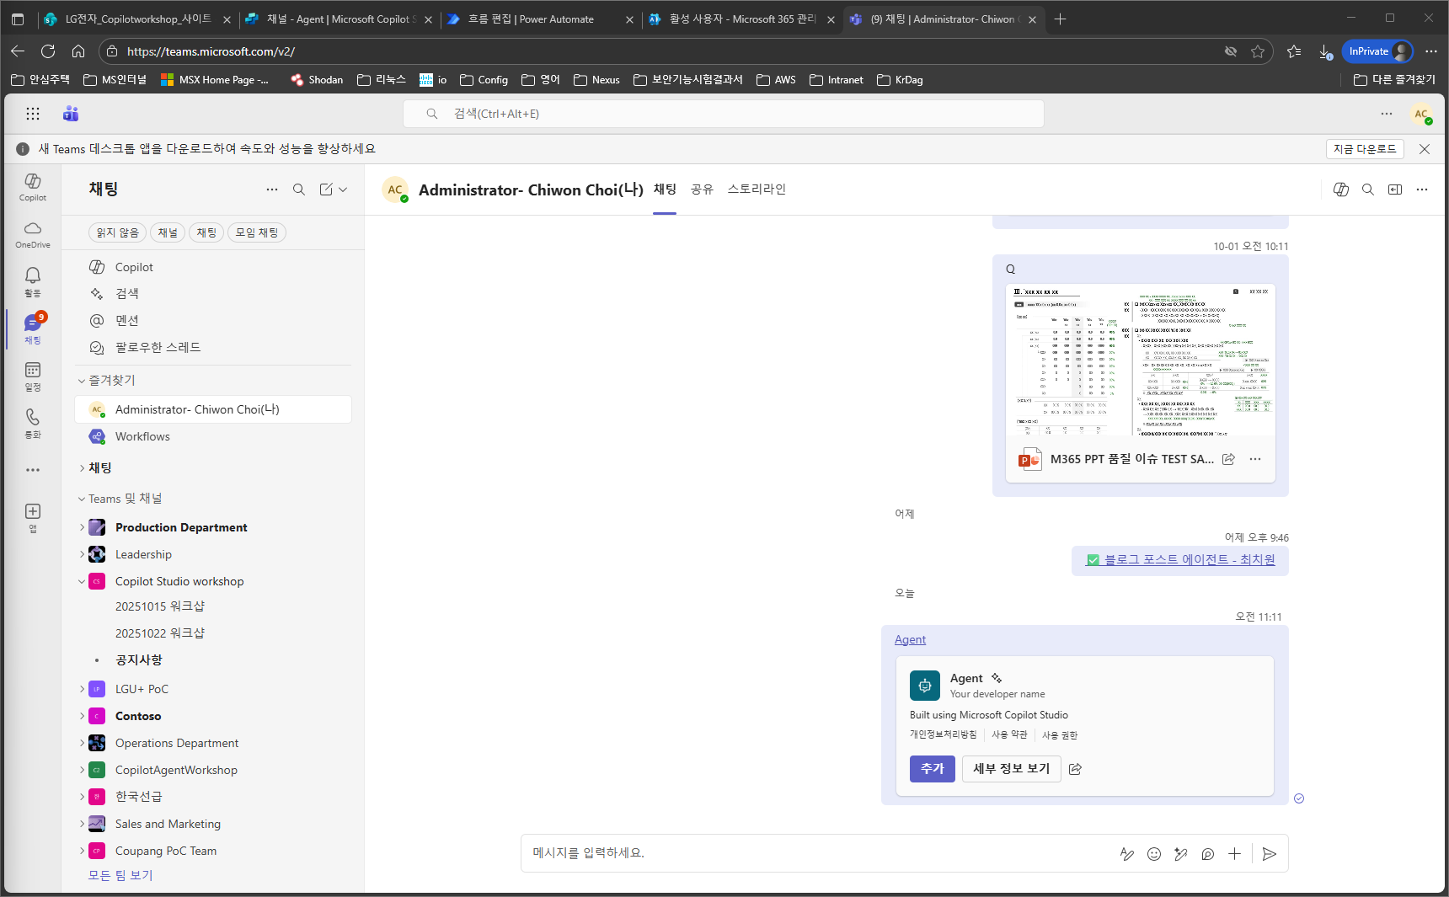The image size is (1449, 897).
Task: Click the 추가 button on the Agent card
Action: point(932,769)
